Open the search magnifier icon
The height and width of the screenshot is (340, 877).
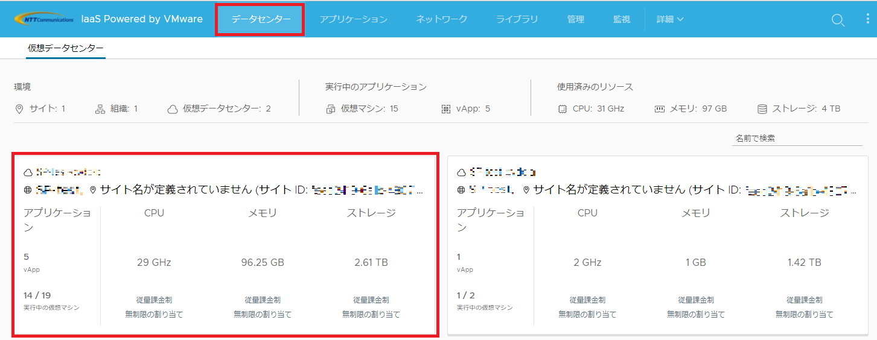point(838,19)
